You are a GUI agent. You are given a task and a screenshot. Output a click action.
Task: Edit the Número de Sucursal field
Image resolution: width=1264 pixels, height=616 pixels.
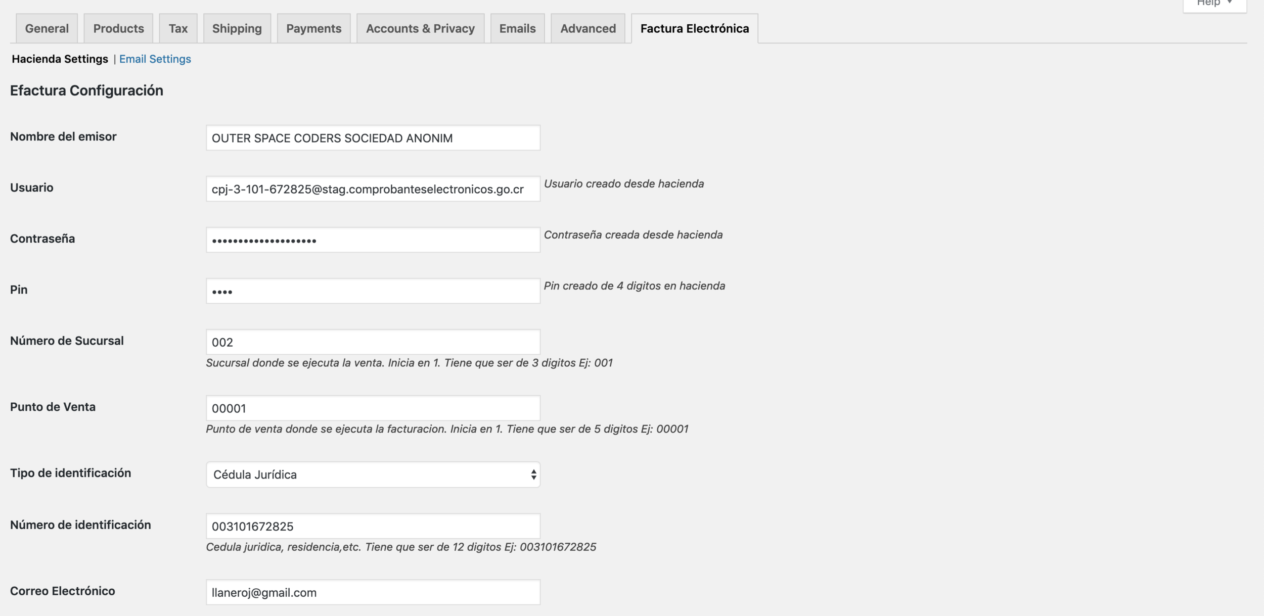pyautogui.click(x=373, y=342)
